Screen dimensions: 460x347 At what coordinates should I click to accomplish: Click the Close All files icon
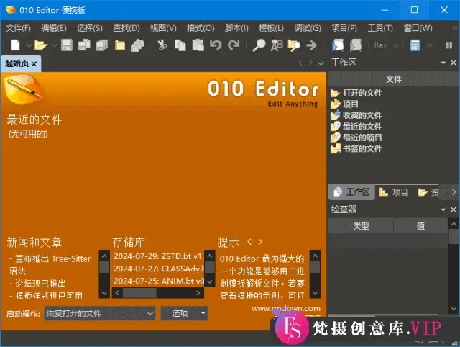pyautogui.click(x=137, y=45)
